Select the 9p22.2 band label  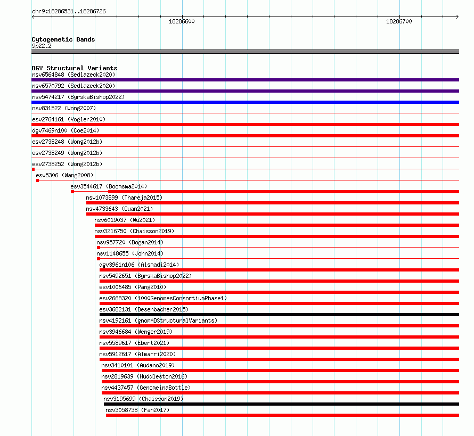[x=42, y=46]
